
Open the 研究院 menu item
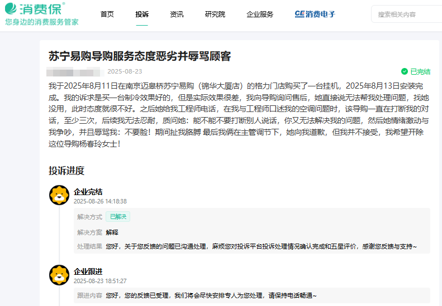click(x=215, y=14)
